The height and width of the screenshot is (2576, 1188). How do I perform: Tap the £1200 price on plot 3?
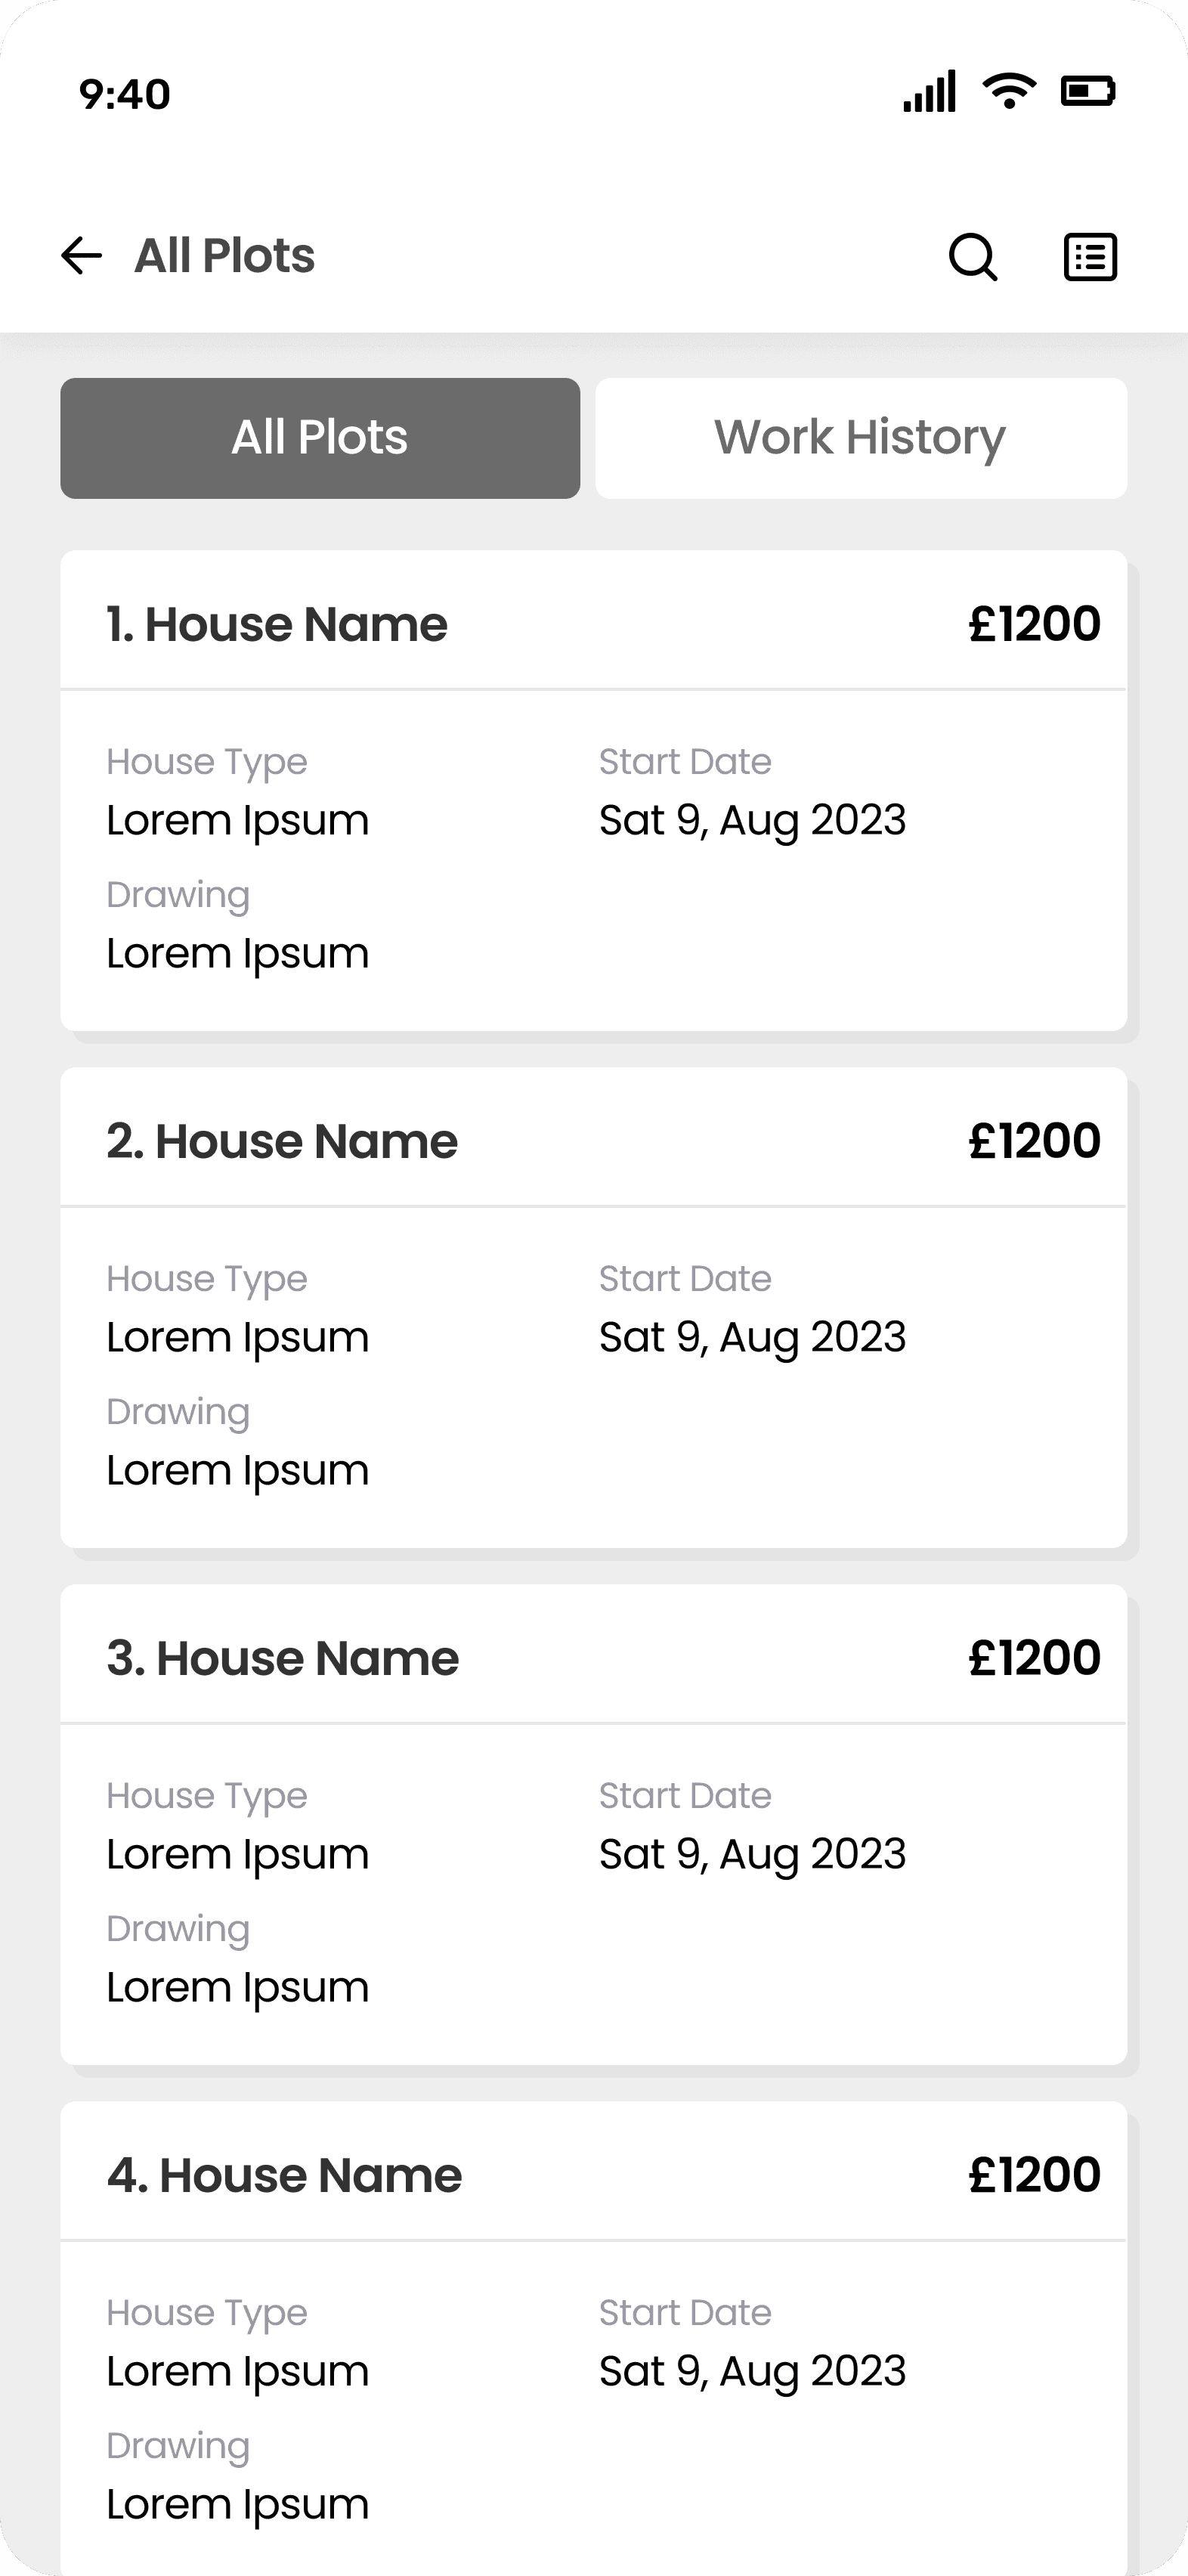click(x=1034, y=1659)
